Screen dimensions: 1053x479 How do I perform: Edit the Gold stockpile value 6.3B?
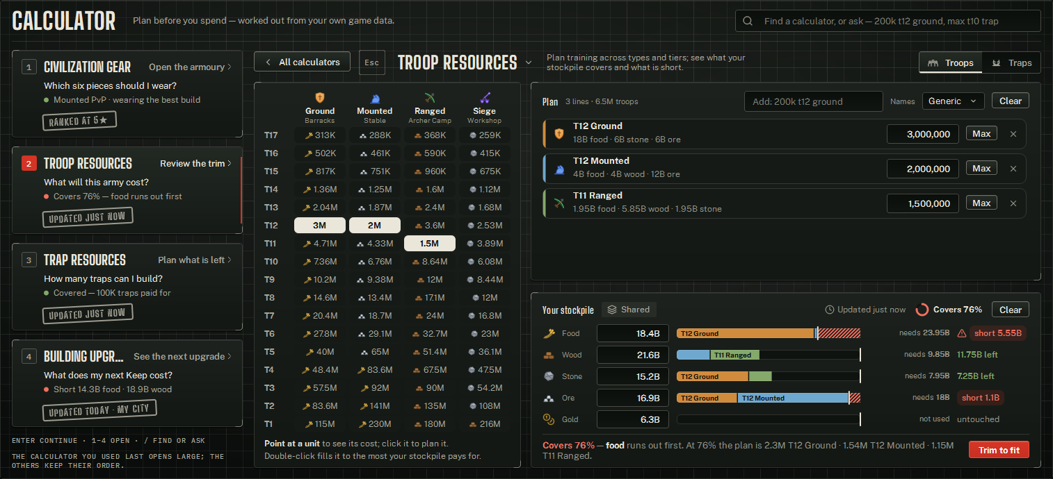[x=633, y=419]
